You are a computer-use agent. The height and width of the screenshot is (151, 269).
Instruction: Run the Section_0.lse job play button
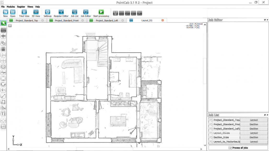pyautogui.click(x=210, y=137)
